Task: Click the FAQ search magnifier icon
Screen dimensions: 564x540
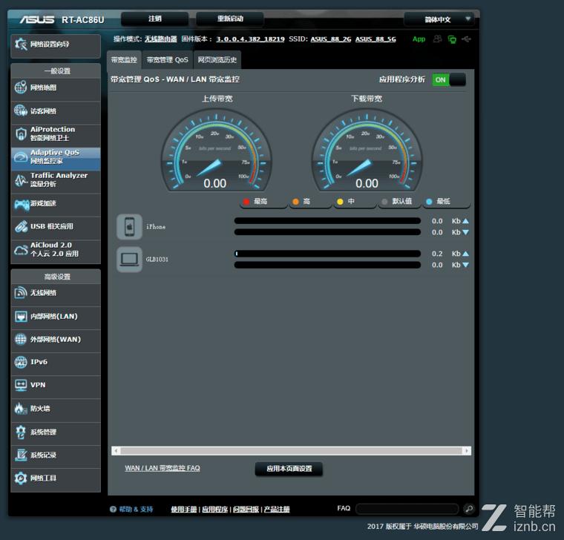Action: point(468,509)
